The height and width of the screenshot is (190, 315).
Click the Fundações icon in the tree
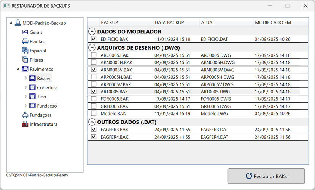pyautogui.click(x=25, y=115)
